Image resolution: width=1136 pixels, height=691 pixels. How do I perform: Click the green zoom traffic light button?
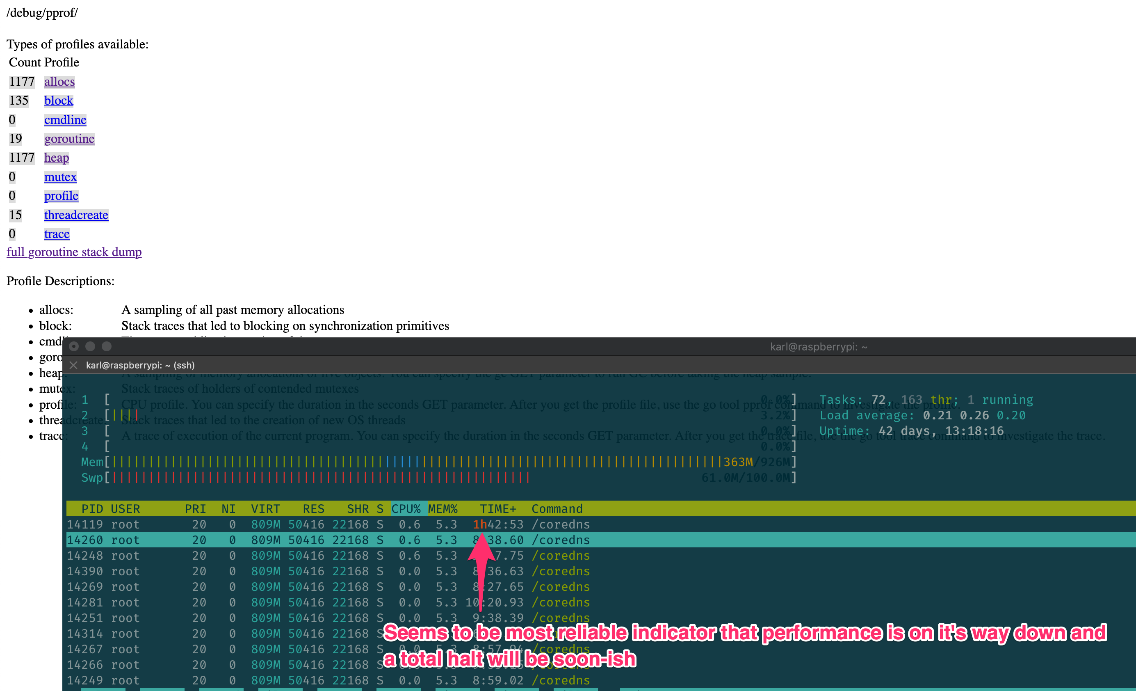pyautogui.click(x=107, y=346)
